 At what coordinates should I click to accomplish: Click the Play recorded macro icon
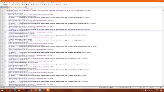[x=63, y=5]
